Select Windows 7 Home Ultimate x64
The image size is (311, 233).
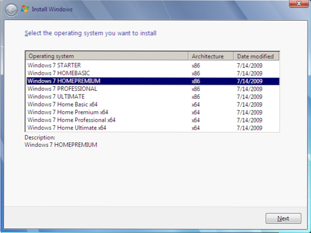[x=67, y=128]
